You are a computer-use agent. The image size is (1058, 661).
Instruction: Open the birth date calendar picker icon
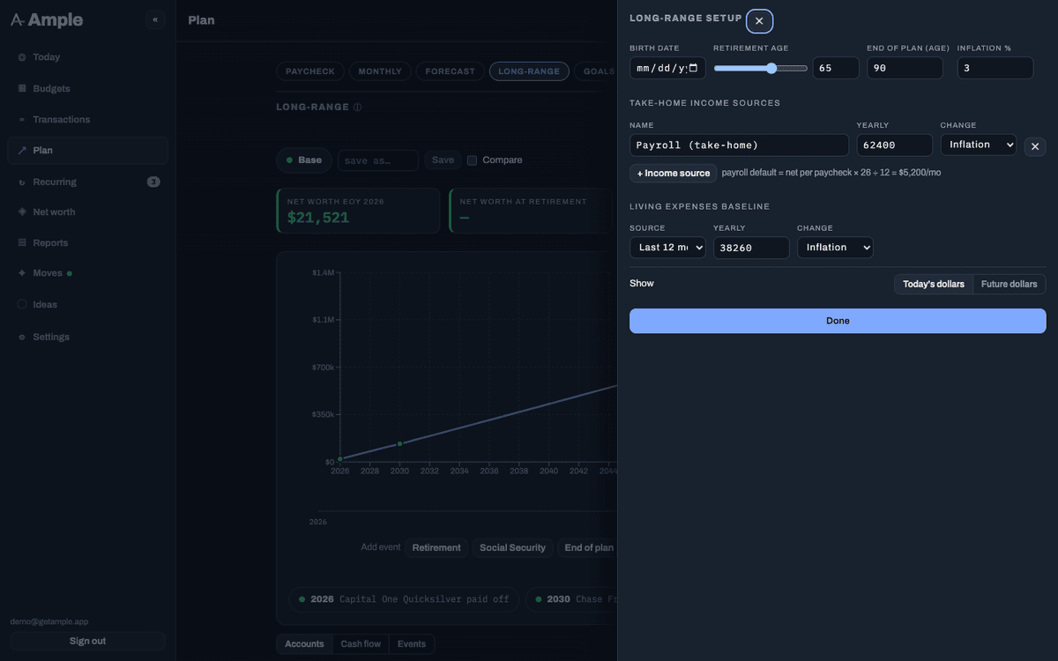tap(693, 68)
